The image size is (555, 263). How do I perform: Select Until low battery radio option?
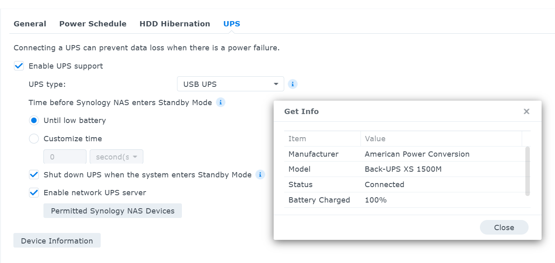[x=34, y=121]
